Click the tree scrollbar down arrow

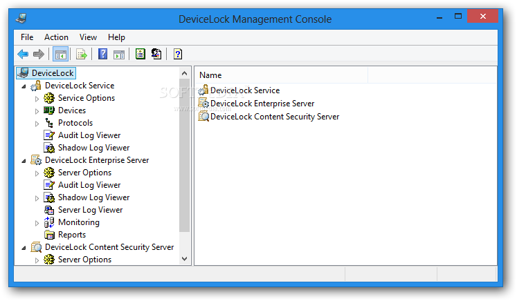(184, 259)
